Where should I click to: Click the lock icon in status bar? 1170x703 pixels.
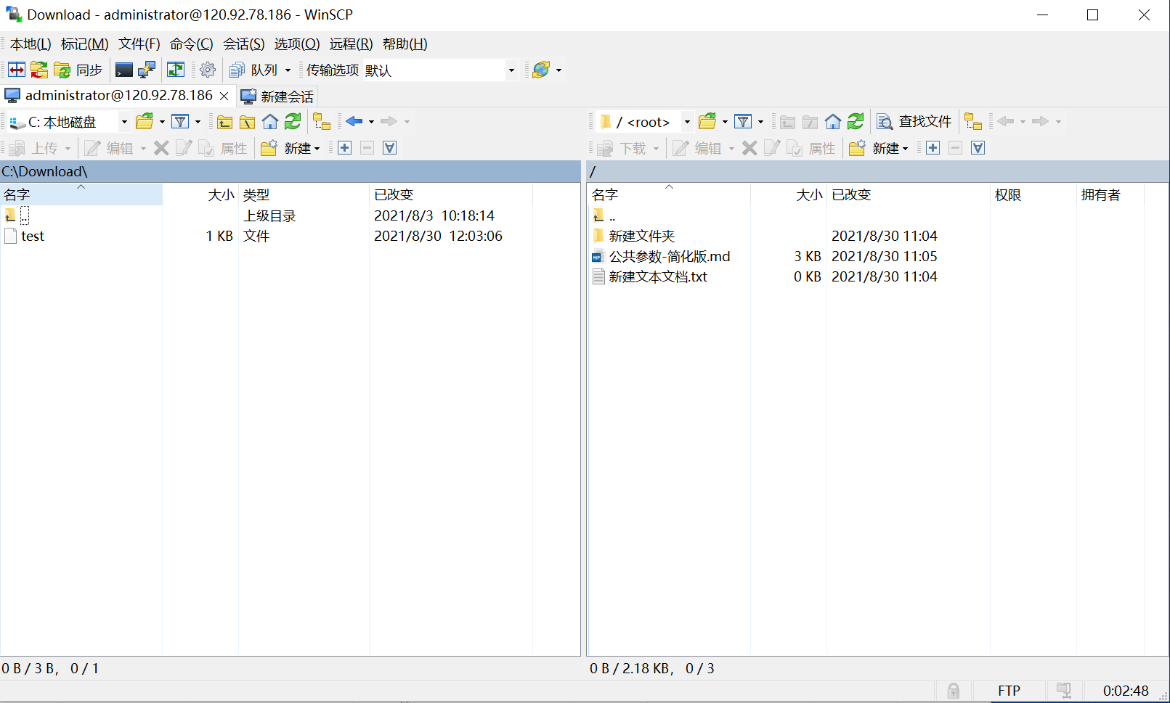[x=954, y=691]
